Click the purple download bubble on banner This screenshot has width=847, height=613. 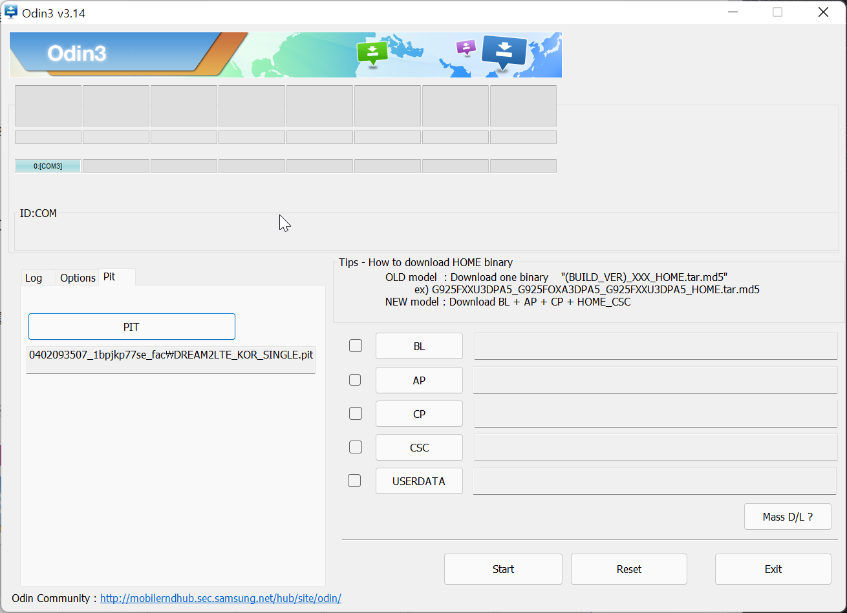466,48
